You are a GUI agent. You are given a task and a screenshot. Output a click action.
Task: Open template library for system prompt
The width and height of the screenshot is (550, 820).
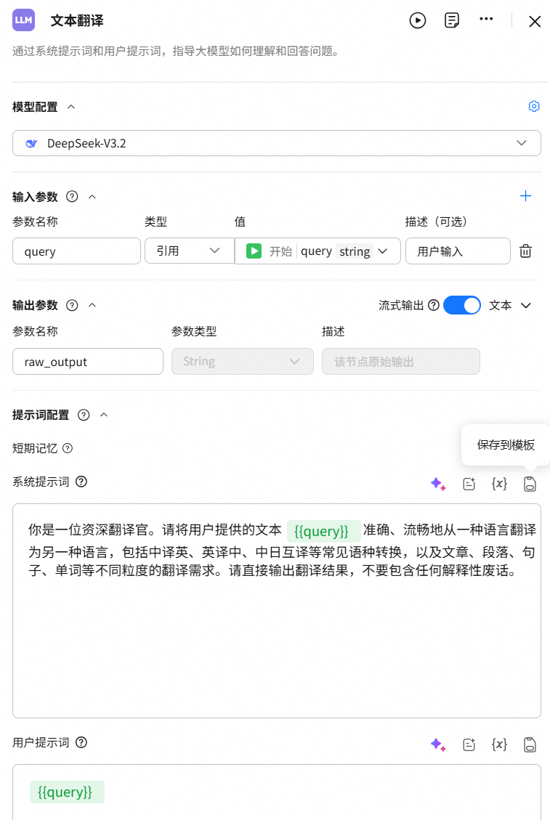click(469, 484)
